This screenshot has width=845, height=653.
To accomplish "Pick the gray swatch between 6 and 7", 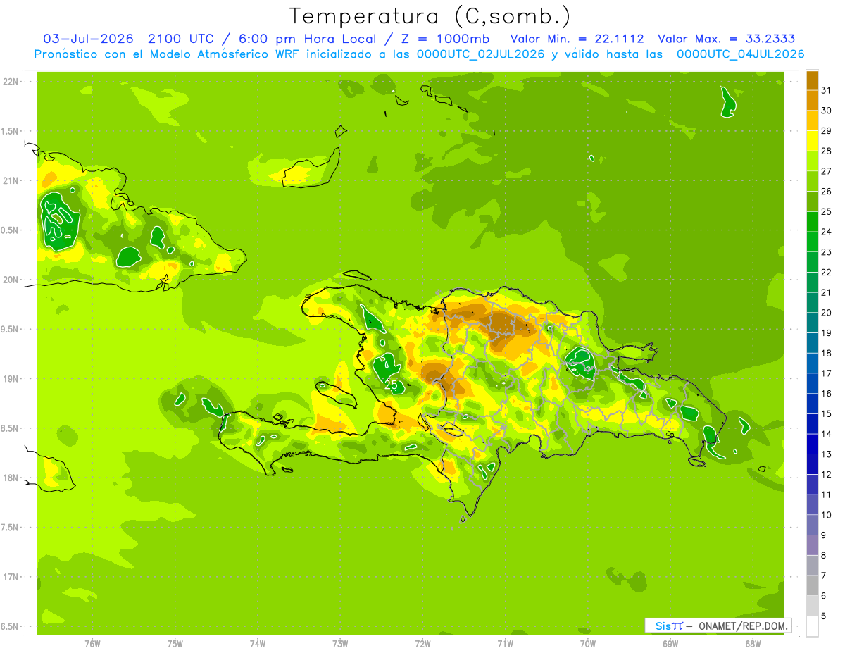I will [x=812, y=585].
